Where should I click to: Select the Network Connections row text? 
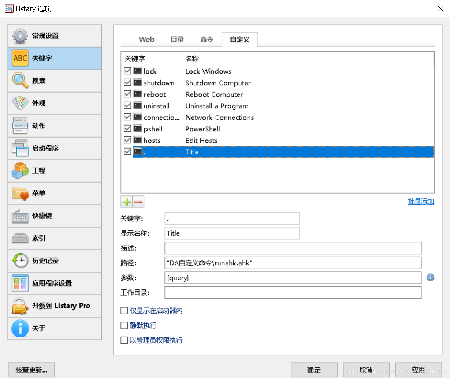pos(220,117)
